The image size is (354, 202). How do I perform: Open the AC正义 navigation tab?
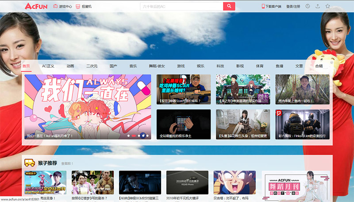[48, 66]
